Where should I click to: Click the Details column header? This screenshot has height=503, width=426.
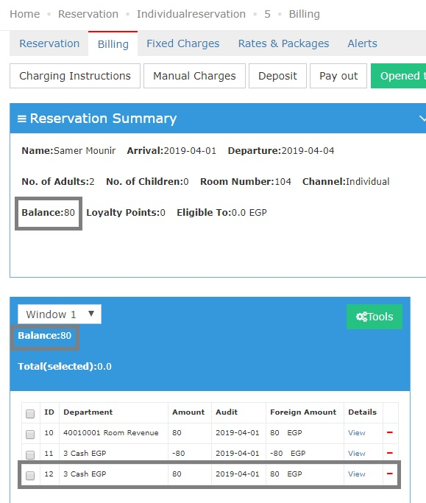pyautogui.click(x=362, y=412)
